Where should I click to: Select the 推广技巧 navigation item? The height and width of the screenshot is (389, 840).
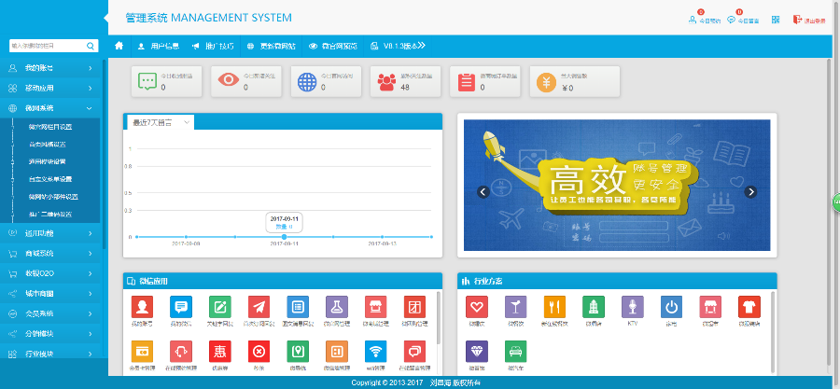(x=213, y=45)
